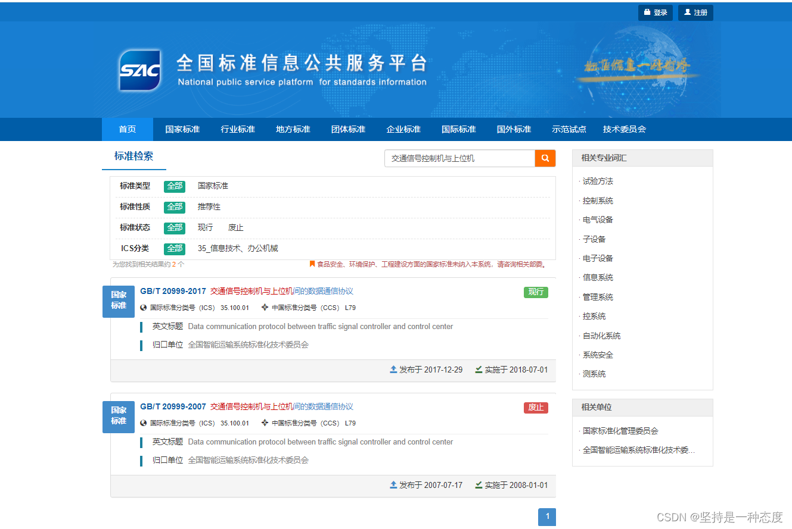The width and height of the screenshot is (792, 529).
Task: Open related term 控系统
Action: click(594, 317)
